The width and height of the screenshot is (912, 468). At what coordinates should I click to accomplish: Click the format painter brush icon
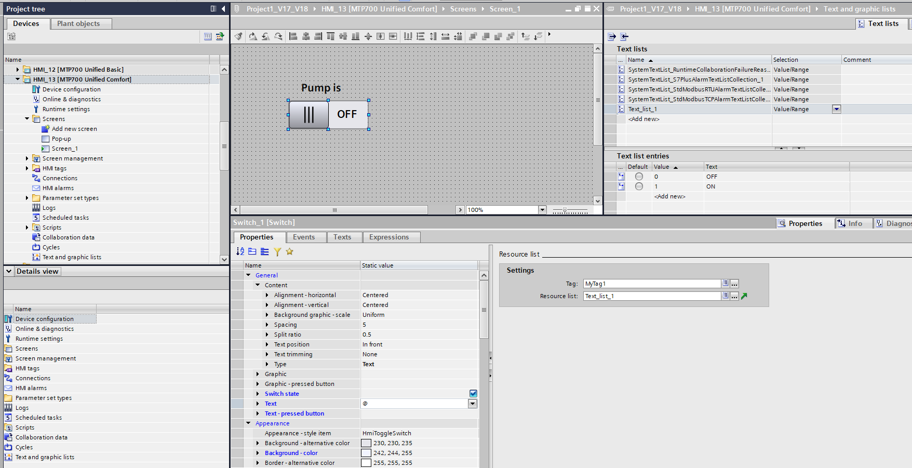pyautogui.click(x=238, y=36)
